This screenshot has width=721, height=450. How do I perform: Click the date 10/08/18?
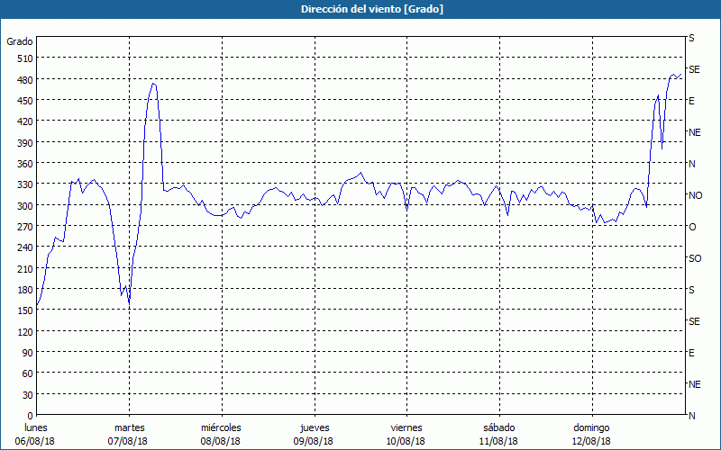(406, 441)
